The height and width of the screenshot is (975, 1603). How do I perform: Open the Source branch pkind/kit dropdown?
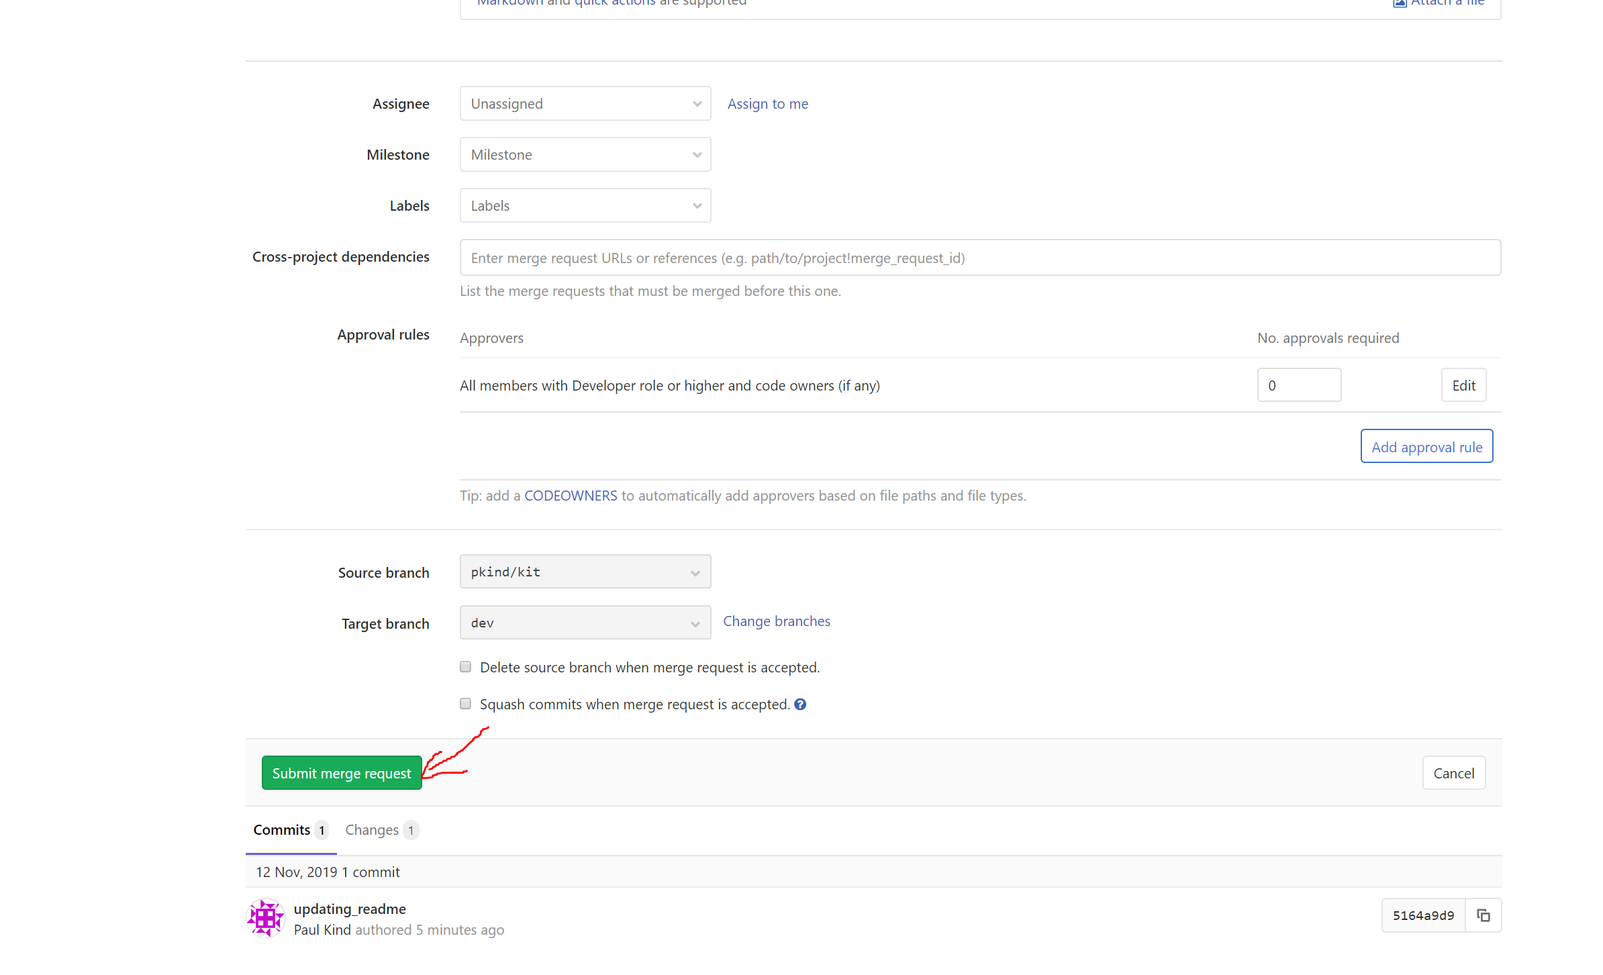(585, 571)
